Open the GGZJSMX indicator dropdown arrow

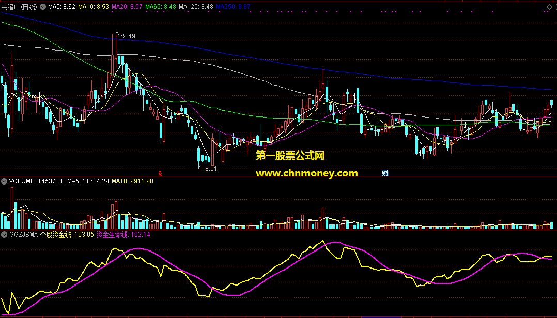[x=4, y=235]
